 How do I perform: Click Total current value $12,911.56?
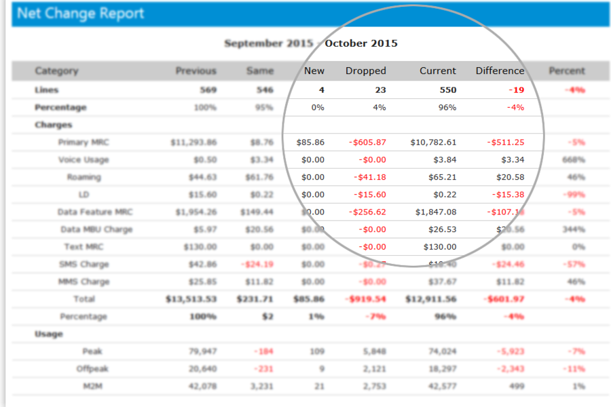430,299
